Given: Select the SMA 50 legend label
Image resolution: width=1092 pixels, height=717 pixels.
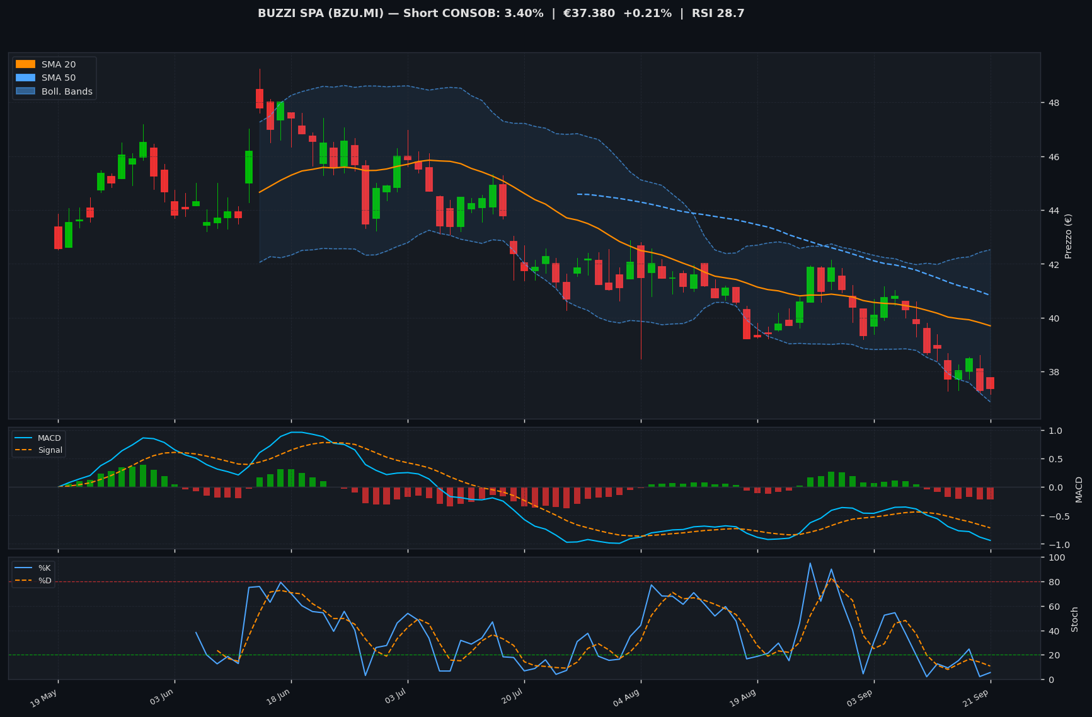Looking at the screenshot, I should tap(59, 78).
